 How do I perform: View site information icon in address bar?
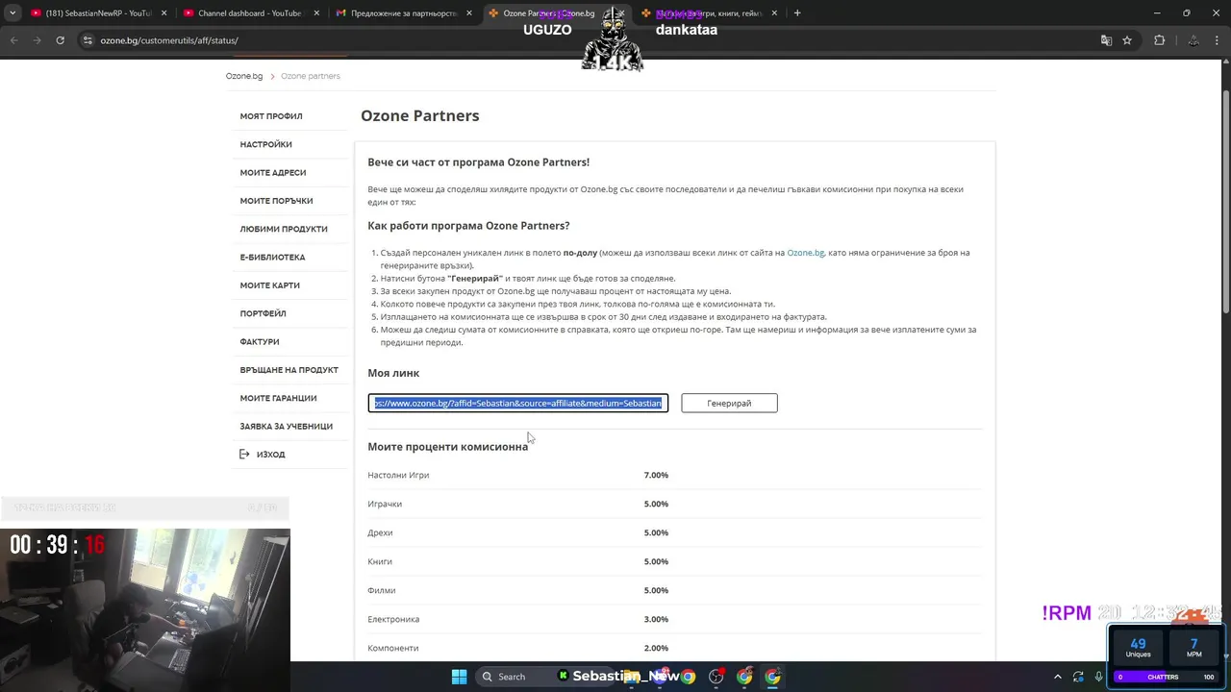(88, 40)
